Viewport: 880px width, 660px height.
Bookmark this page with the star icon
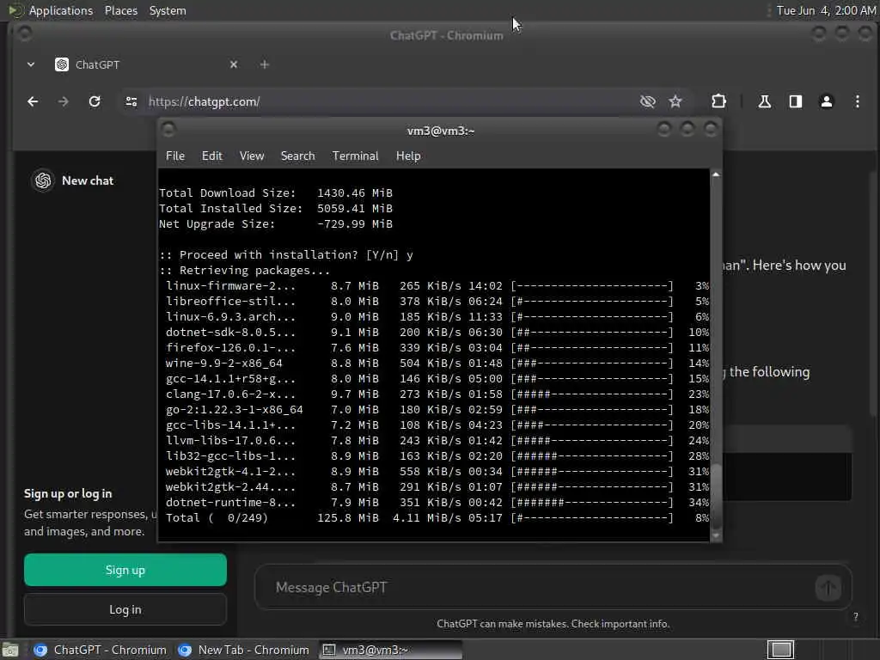click(675, 101)
